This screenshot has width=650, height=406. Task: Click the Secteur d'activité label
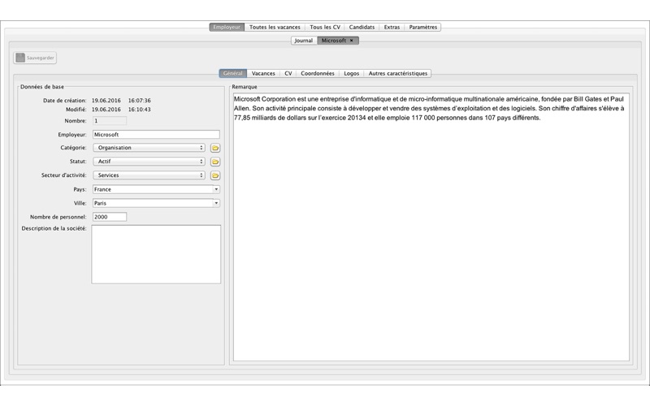[64, 175]
